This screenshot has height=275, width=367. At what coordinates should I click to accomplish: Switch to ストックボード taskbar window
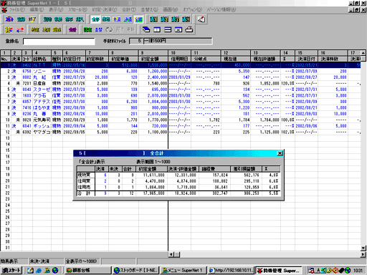point(135,271)
